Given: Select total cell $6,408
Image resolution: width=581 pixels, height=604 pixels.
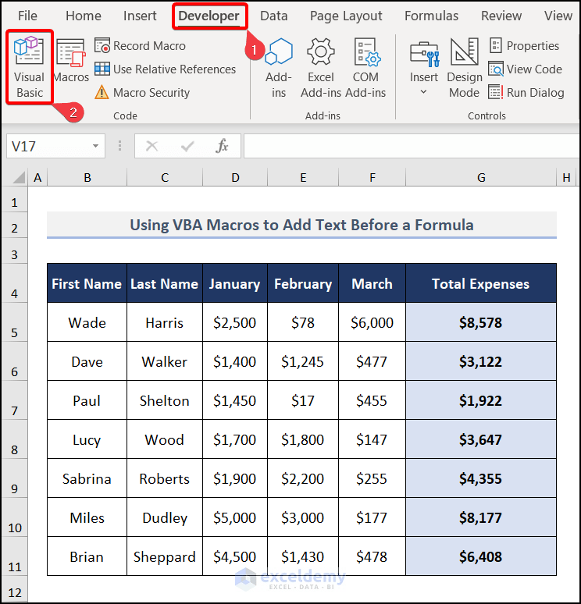Looking at the screenshot, I should [481, 556].
